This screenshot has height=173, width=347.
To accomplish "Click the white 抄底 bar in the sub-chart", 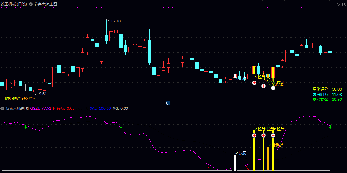I will (x=235, y=163).
